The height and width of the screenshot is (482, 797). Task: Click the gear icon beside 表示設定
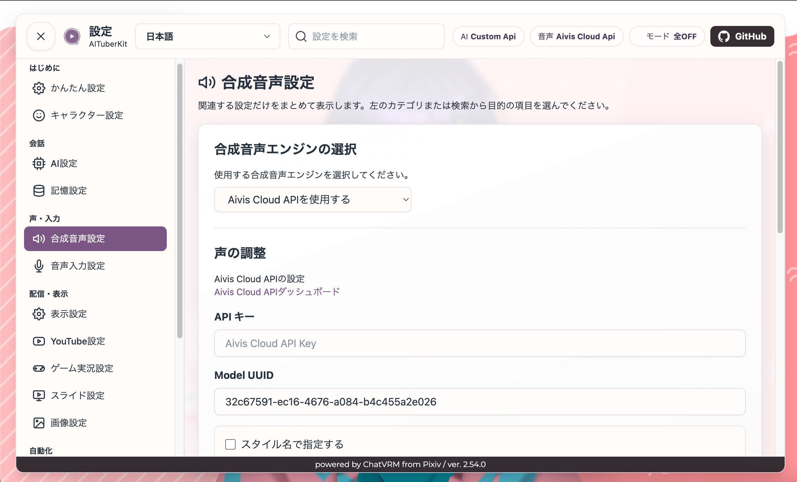(39, 314)
